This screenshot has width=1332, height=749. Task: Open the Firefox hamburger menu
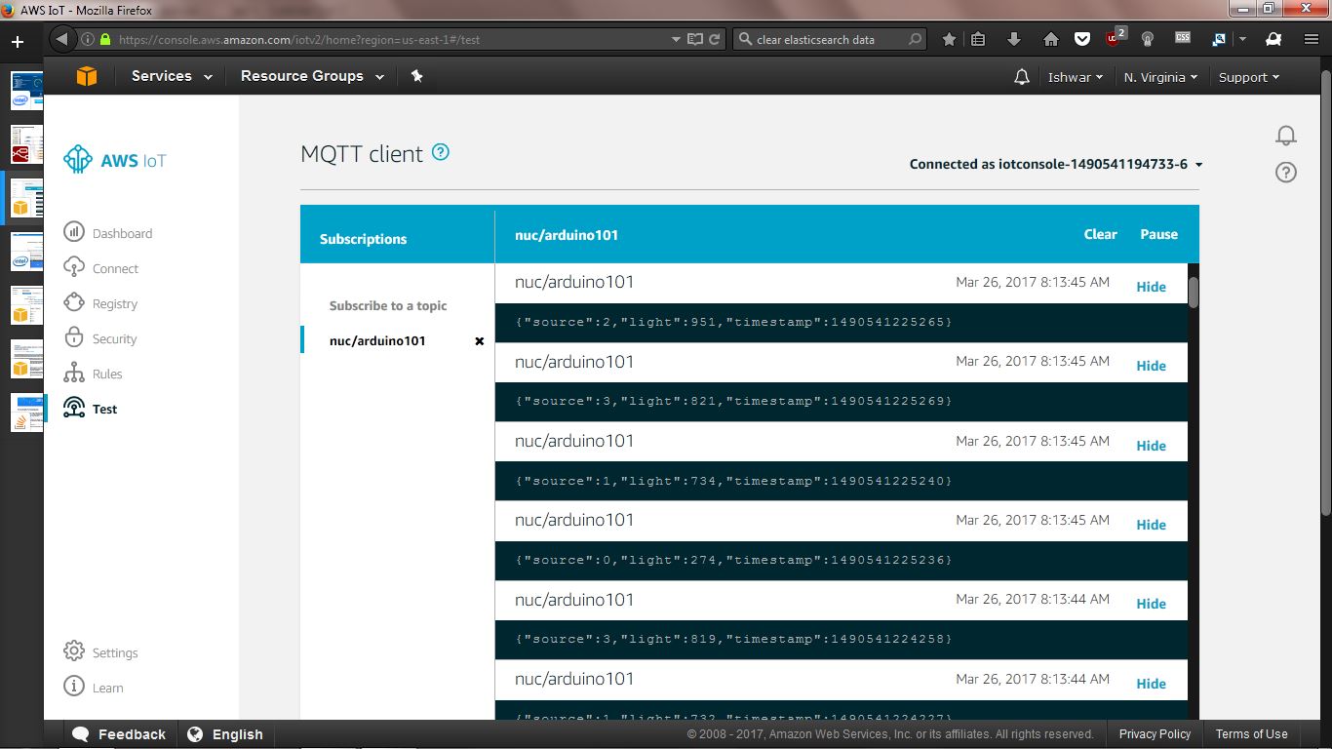pyautogui.click(x=1312, y=40)
